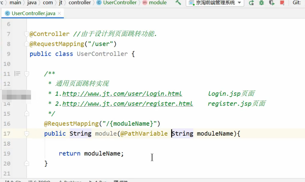305x182 pixels.
Task: Click the module method icon in breadcrumb
Action: point(145,3)
